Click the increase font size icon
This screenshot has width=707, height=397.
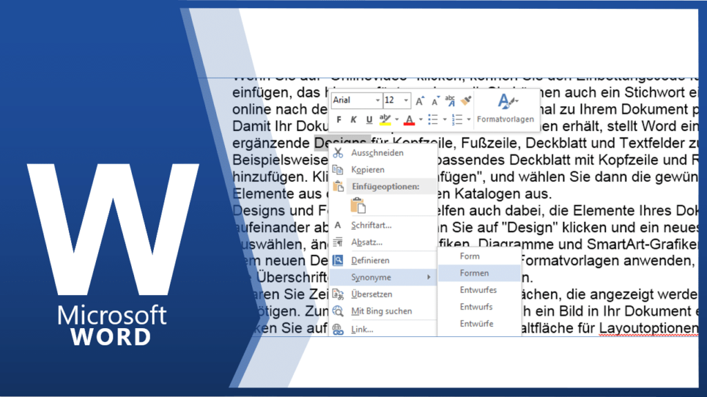coord(419,101)
